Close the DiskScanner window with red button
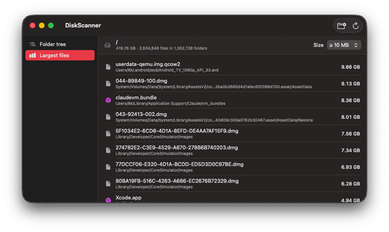This screenshot has width=389, height=232. 33,25
